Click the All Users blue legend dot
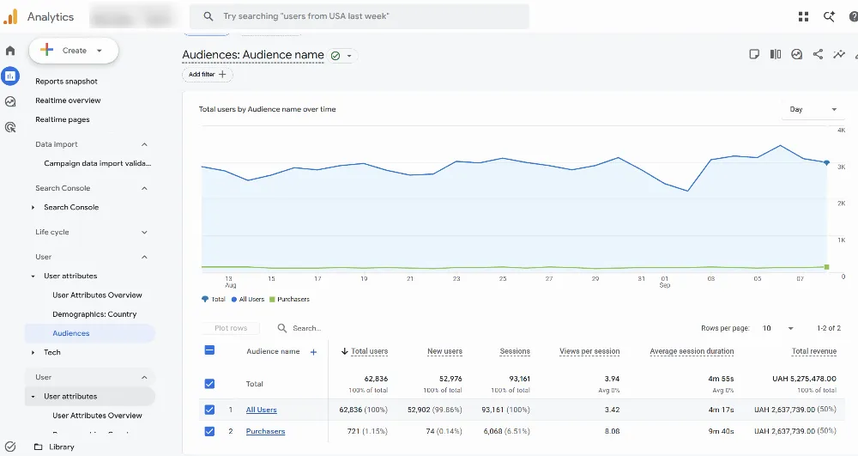The width and height of the screenshot is (858, 456). pos(234,300)
